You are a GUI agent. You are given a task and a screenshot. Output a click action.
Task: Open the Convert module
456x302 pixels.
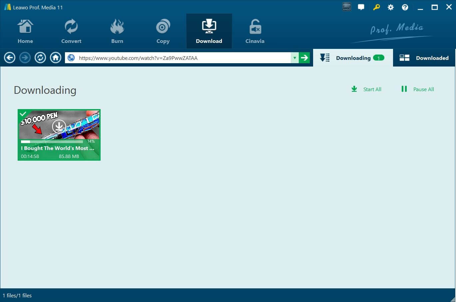point(71,32)
